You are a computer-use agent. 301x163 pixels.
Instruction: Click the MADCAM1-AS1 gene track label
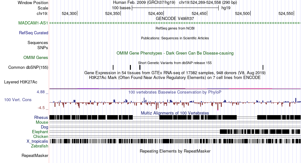coord(33,23)
